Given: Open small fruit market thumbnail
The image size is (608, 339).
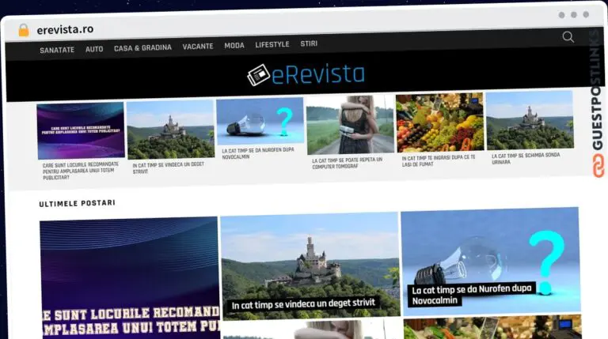Looking at the screenshot, I should (x=439, y=122).
